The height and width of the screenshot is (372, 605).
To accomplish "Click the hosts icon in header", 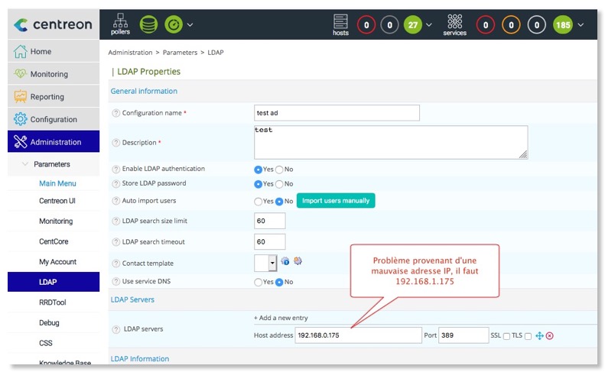I will [x=340, y=24].
